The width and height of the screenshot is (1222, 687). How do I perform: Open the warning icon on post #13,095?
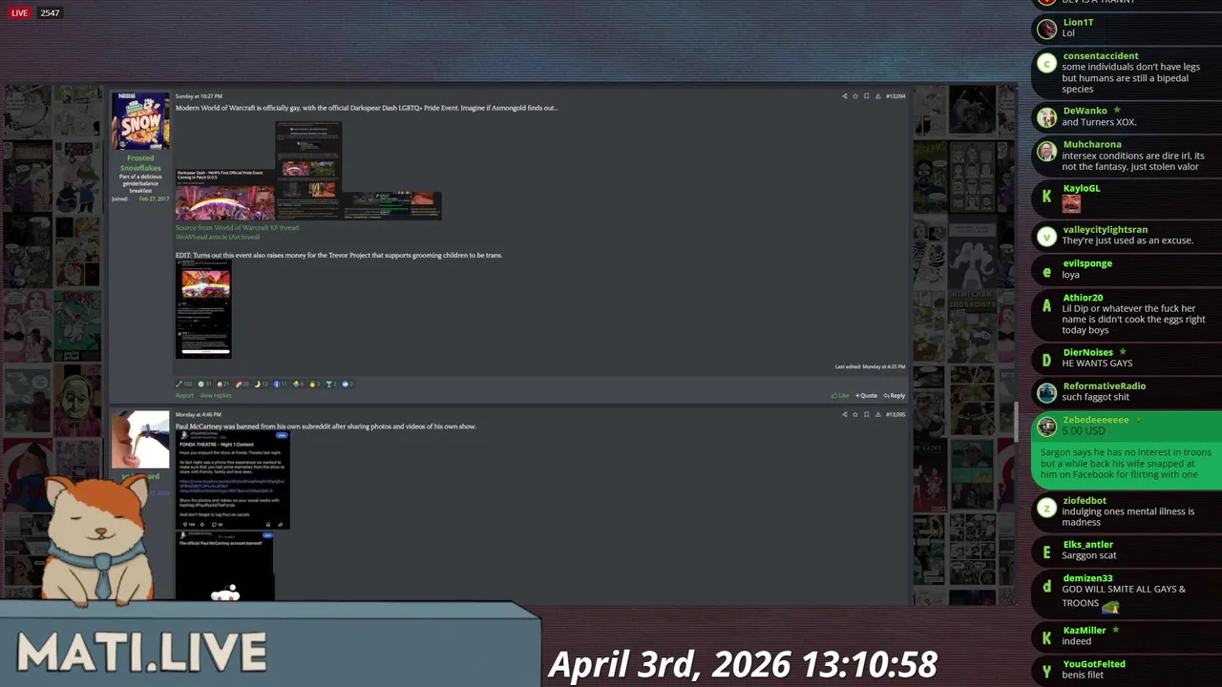[878, 415]
